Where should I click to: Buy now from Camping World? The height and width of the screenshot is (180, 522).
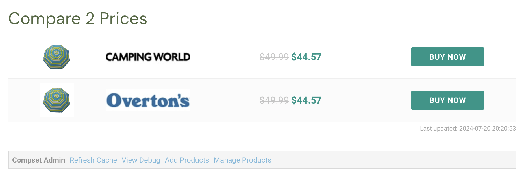coord(447,57)
